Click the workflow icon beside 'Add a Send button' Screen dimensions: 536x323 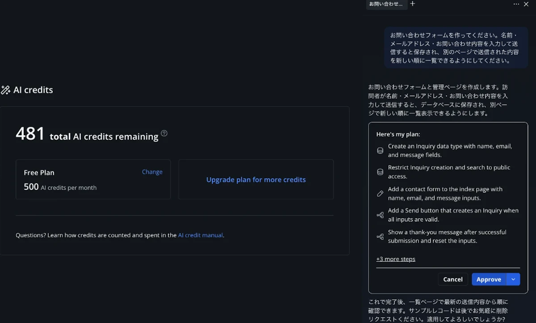(380, 215)
